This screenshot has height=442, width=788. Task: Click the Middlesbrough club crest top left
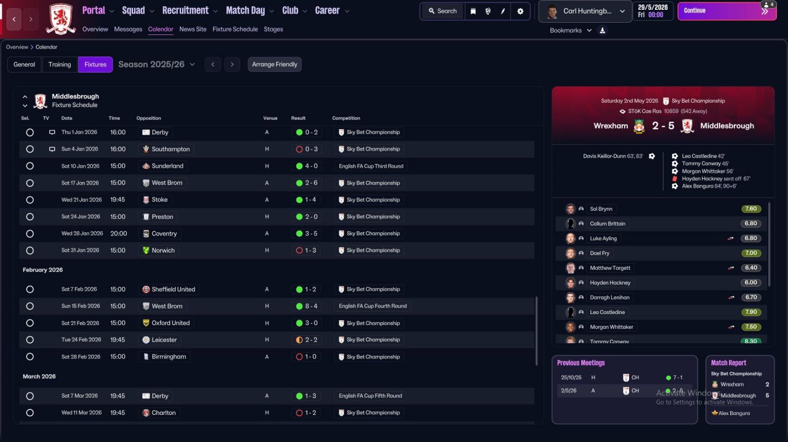[x=60, y=18]
